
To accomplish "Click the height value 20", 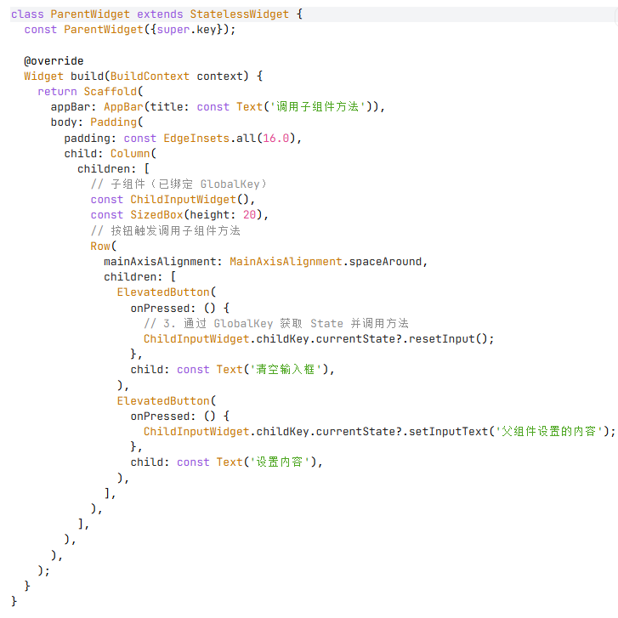I will [249, 215].
